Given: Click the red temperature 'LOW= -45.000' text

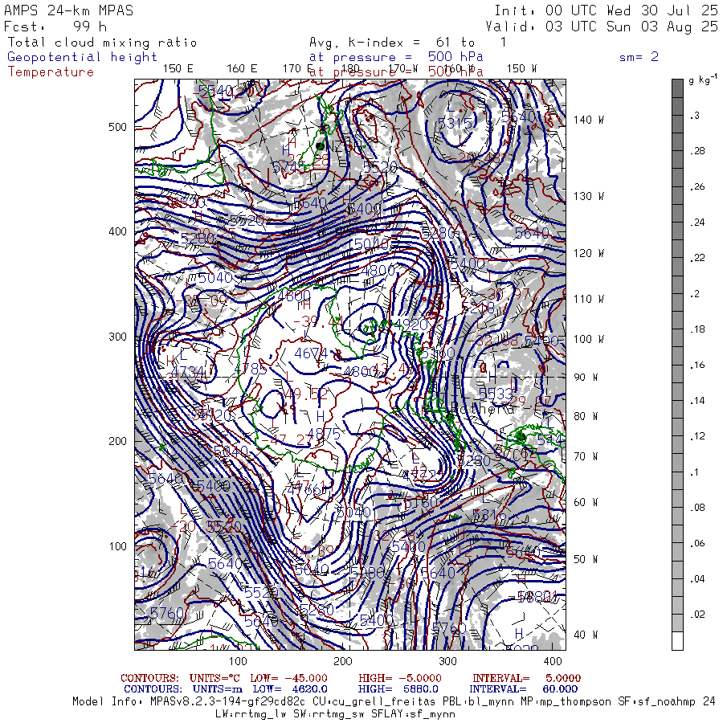Looking at the screenshot, I should [x=288, y=678].
